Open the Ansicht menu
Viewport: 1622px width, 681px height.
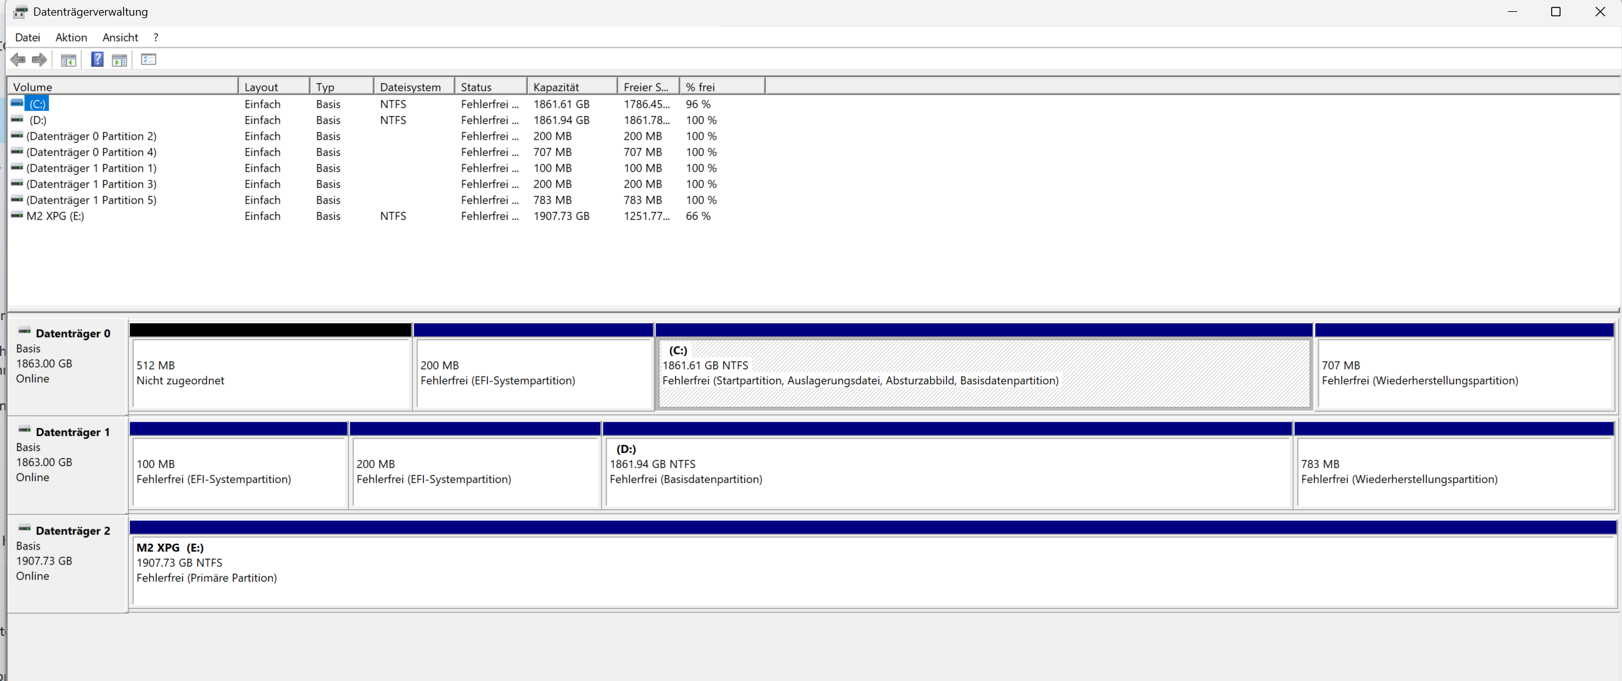[120, 38]
